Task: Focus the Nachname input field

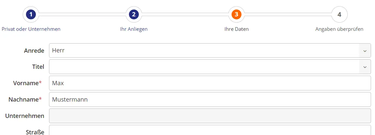Action: pyautogui.click(x=210, y=100)
